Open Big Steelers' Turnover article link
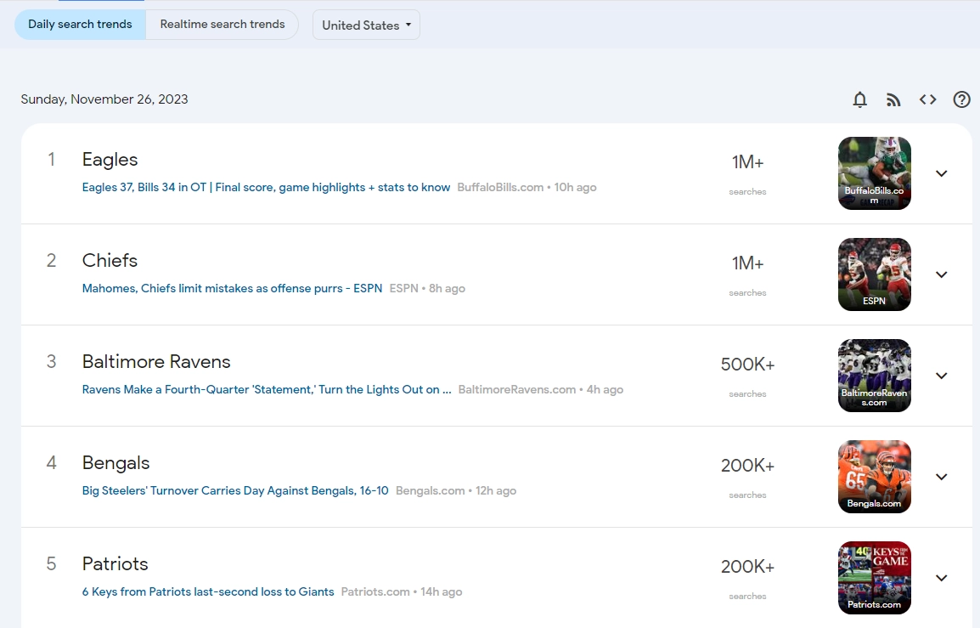 235,490
